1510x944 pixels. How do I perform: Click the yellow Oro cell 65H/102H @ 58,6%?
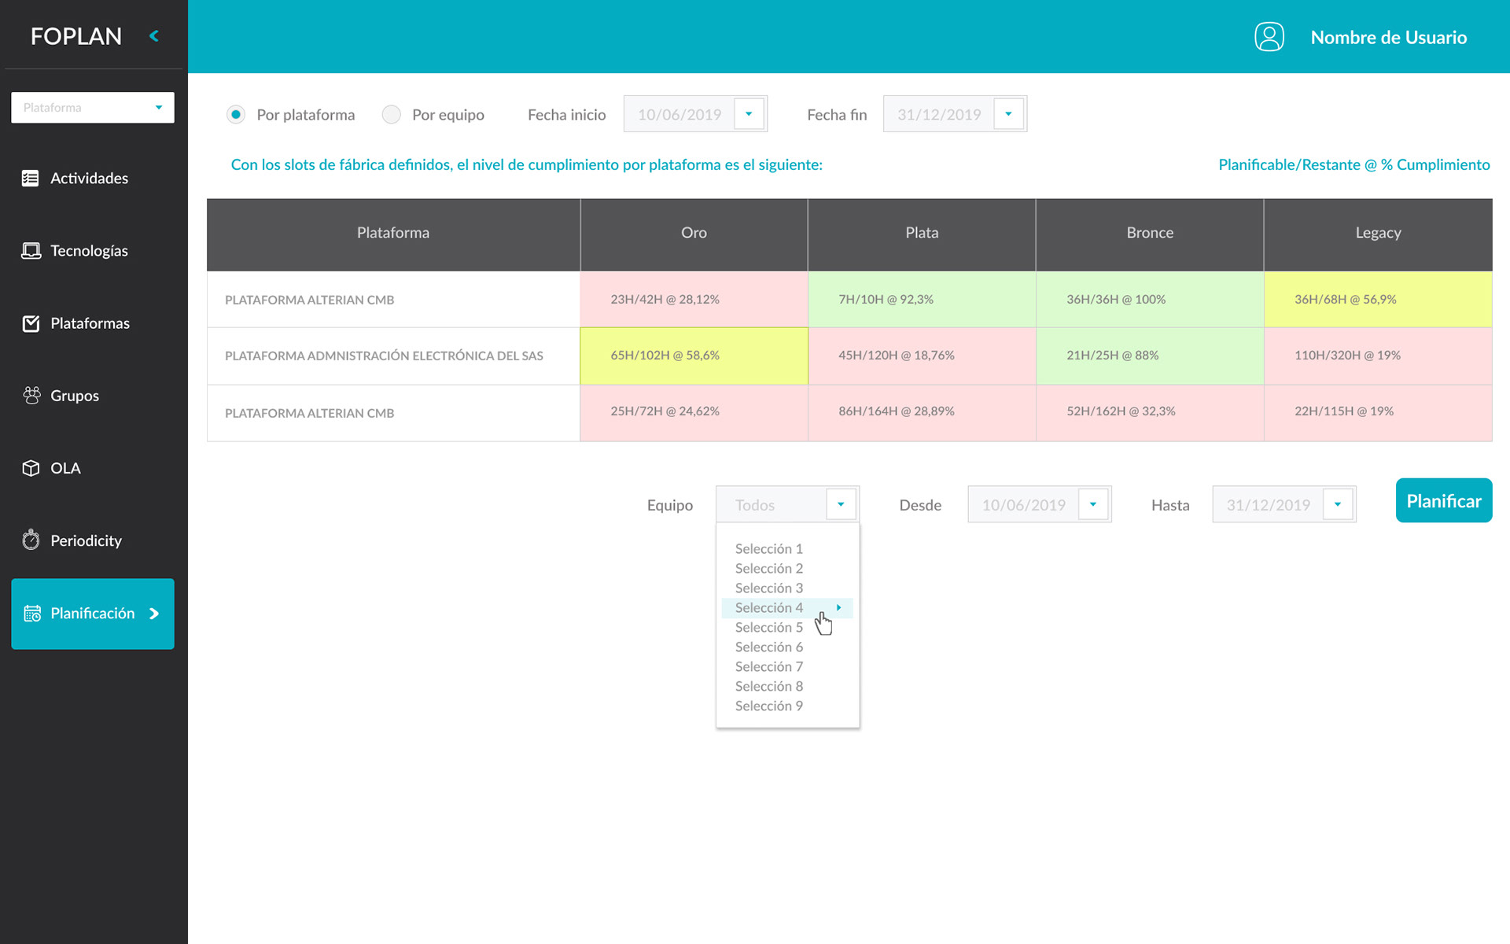tap(694, 356)
